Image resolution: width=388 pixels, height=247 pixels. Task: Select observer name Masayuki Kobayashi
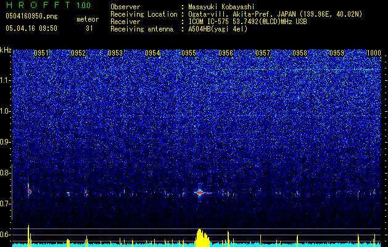[x=221, y=7]
